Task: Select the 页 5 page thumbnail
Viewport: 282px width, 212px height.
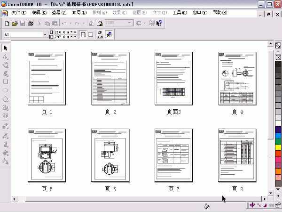Action: coord(47,155)
